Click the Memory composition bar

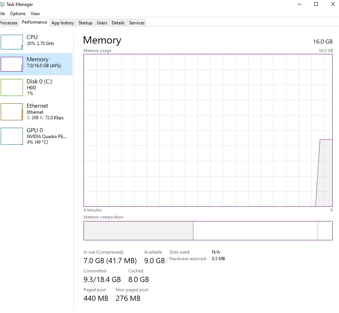(x=208, y=231)
